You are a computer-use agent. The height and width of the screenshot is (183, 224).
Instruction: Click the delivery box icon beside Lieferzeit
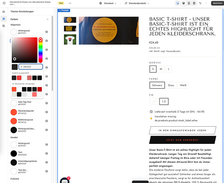(x=151, y=112)
